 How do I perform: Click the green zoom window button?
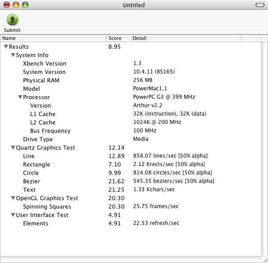coord(25,5)
